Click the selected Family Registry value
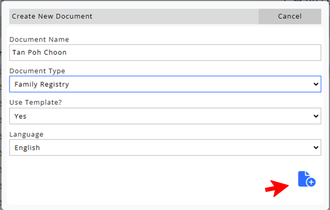 pos(42,85)
